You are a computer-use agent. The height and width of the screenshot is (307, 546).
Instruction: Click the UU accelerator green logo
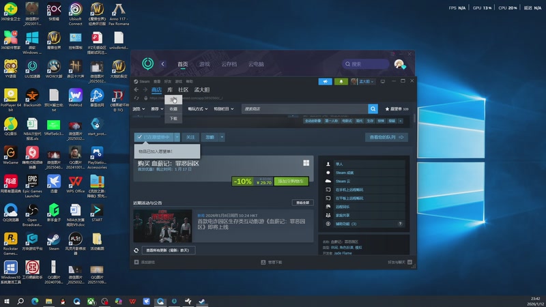147,63
